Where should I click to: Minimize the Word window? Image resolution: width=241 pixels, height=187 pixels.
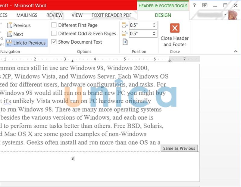coord(215,6)
